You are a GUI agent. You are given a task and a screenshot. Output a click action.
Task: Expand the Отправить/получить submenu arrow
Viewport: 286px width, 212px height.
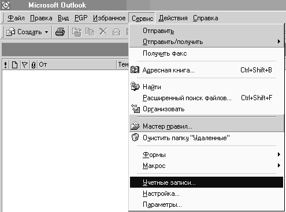click(278, 42)
